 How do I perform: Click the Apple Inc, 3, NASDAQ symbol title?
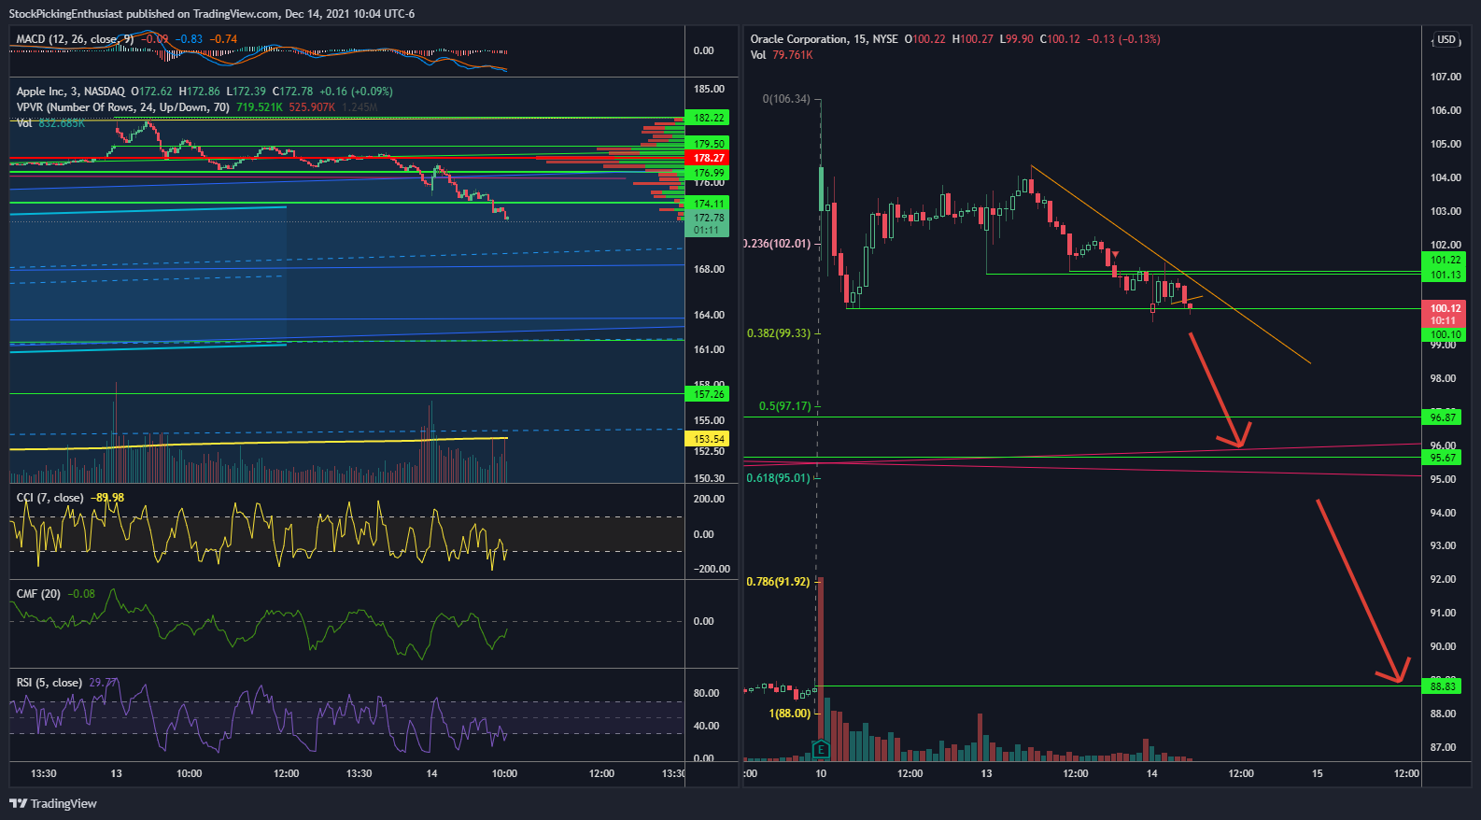(x=71, y=92)
